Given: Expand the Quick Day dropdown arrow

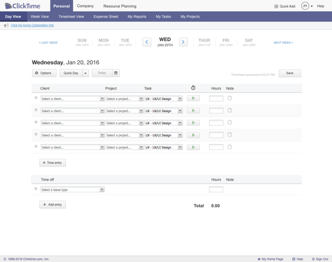Looking at the screenshot, I should pos(85,73).
